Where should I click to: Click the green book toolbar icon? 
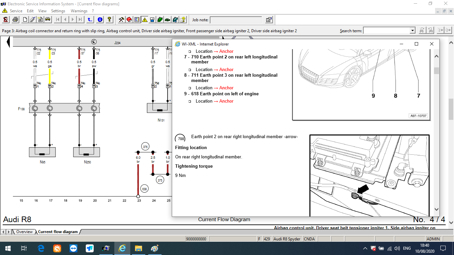[x=160, y=20]
